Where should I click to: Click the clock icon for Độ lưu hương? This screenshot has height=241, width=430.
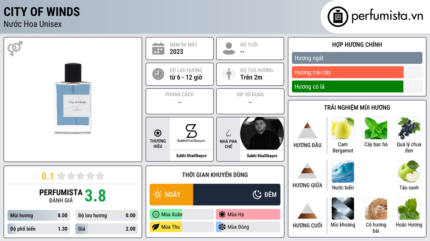tap(158, 74)
